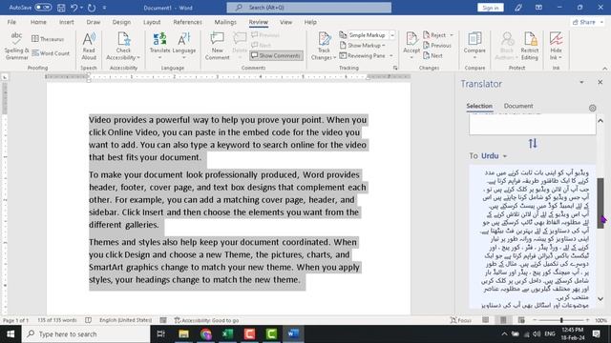Open the File menu
The width and height of the screenshot is (611, 343).
click(x=11, y=22)
